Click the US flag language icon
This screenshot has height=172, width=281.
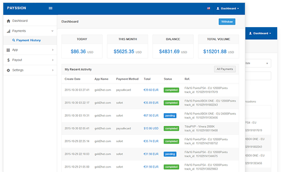click(x=208, y=8)
